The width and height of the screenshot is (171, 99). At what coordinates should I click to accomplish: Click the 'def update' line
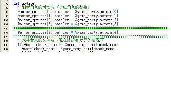[x=24, y=4]
